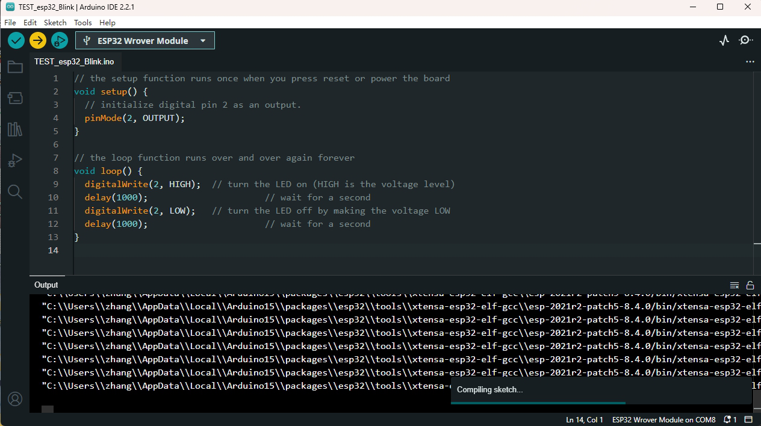Select the TEST_esp32_Blink.ino tab

[74, 61]
